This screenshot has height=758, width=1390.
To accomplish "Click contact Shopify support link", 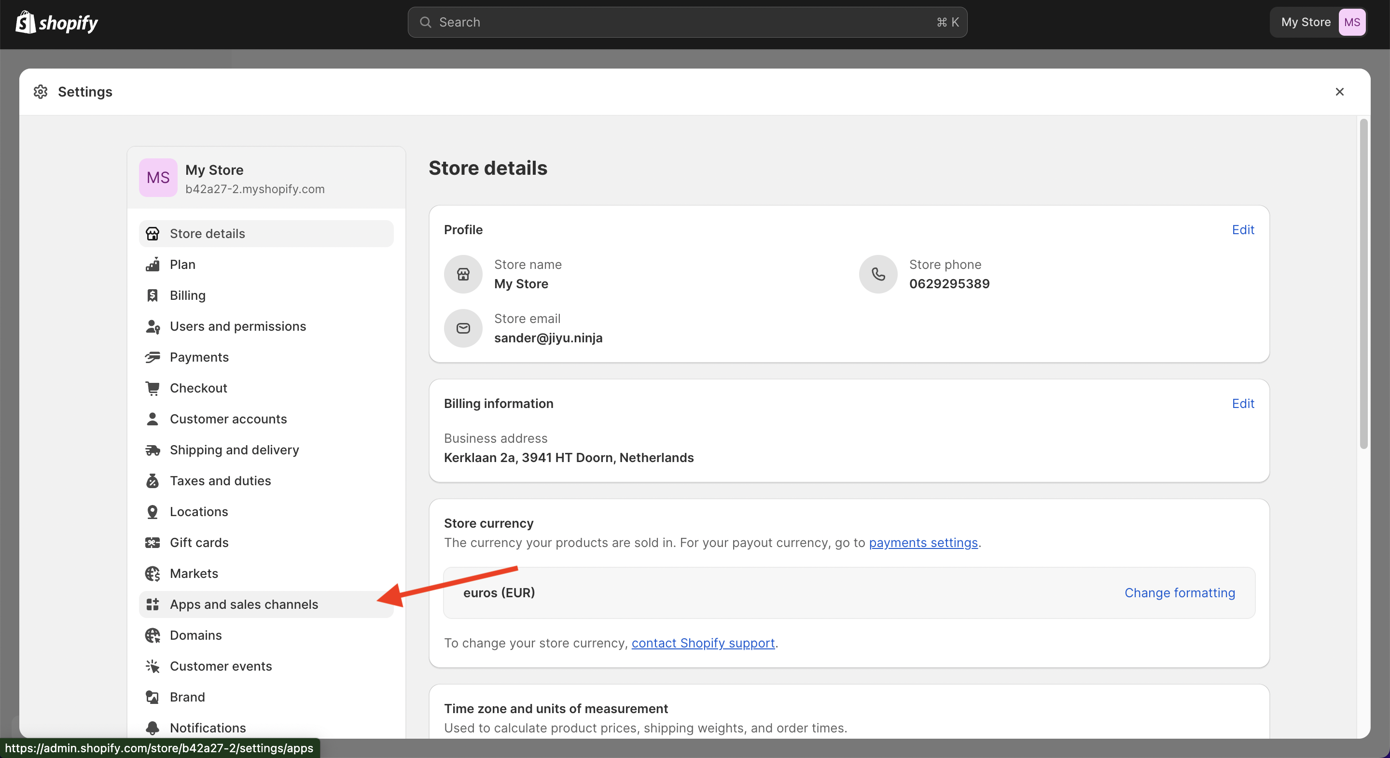I will (x=703, y=643).
